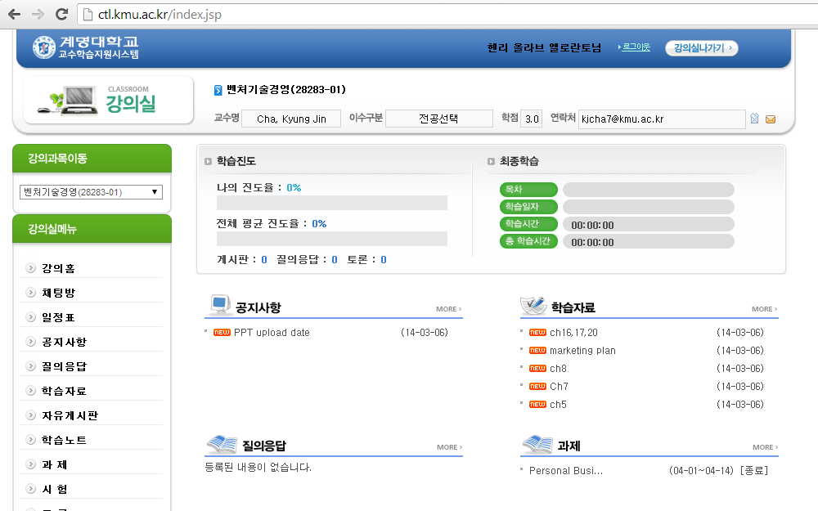
Task: Expand 공지사항 with MORE link
Action: [448, 309]
